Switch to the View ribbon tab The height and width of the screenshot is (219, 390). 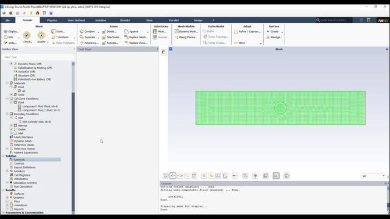tap(149, 20)
